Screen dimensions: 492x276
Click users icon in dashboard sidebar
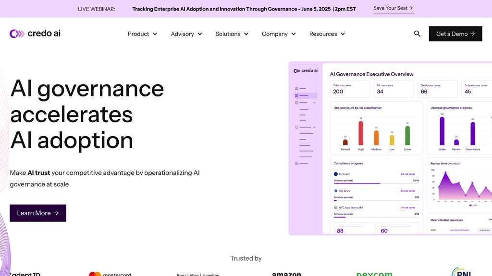tap(296, 163)
